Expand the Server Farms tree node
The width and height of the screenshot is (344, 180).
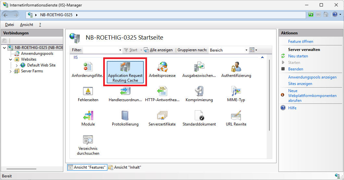tap(10, 71)
